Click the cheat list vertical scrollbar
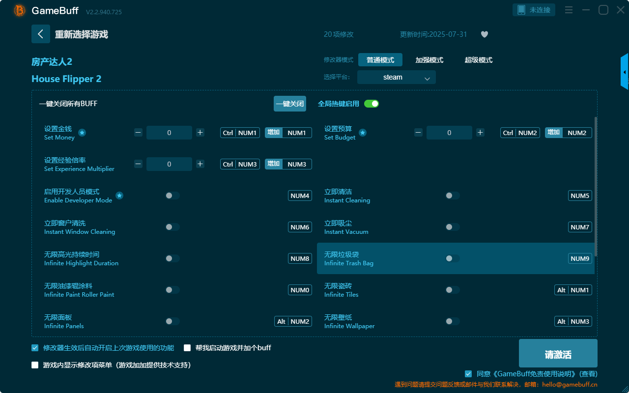The width and height of the screenshot is (629, 393). 596,186
